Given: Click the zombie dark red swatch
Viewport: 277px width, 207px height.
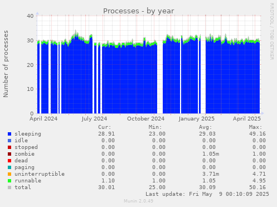Looking at the screenshot, I should (9, 154).
